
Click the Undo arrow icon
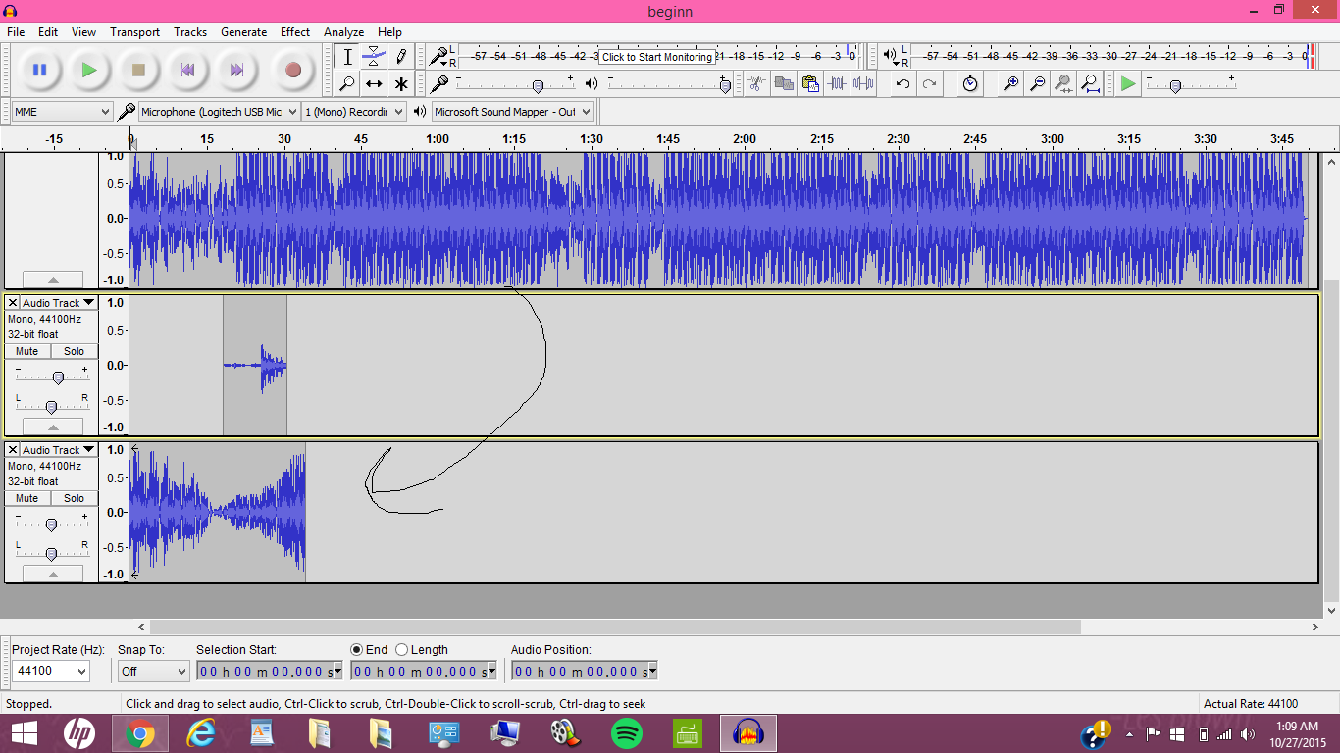[902, 83]
